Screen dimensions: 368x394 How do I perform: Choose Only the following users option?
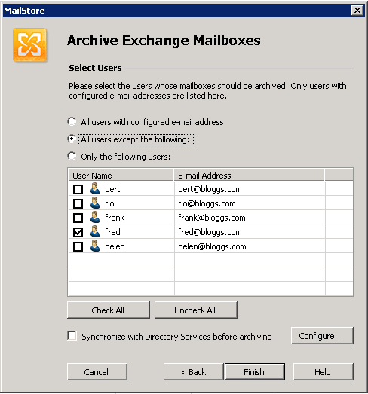pos(72,156)
